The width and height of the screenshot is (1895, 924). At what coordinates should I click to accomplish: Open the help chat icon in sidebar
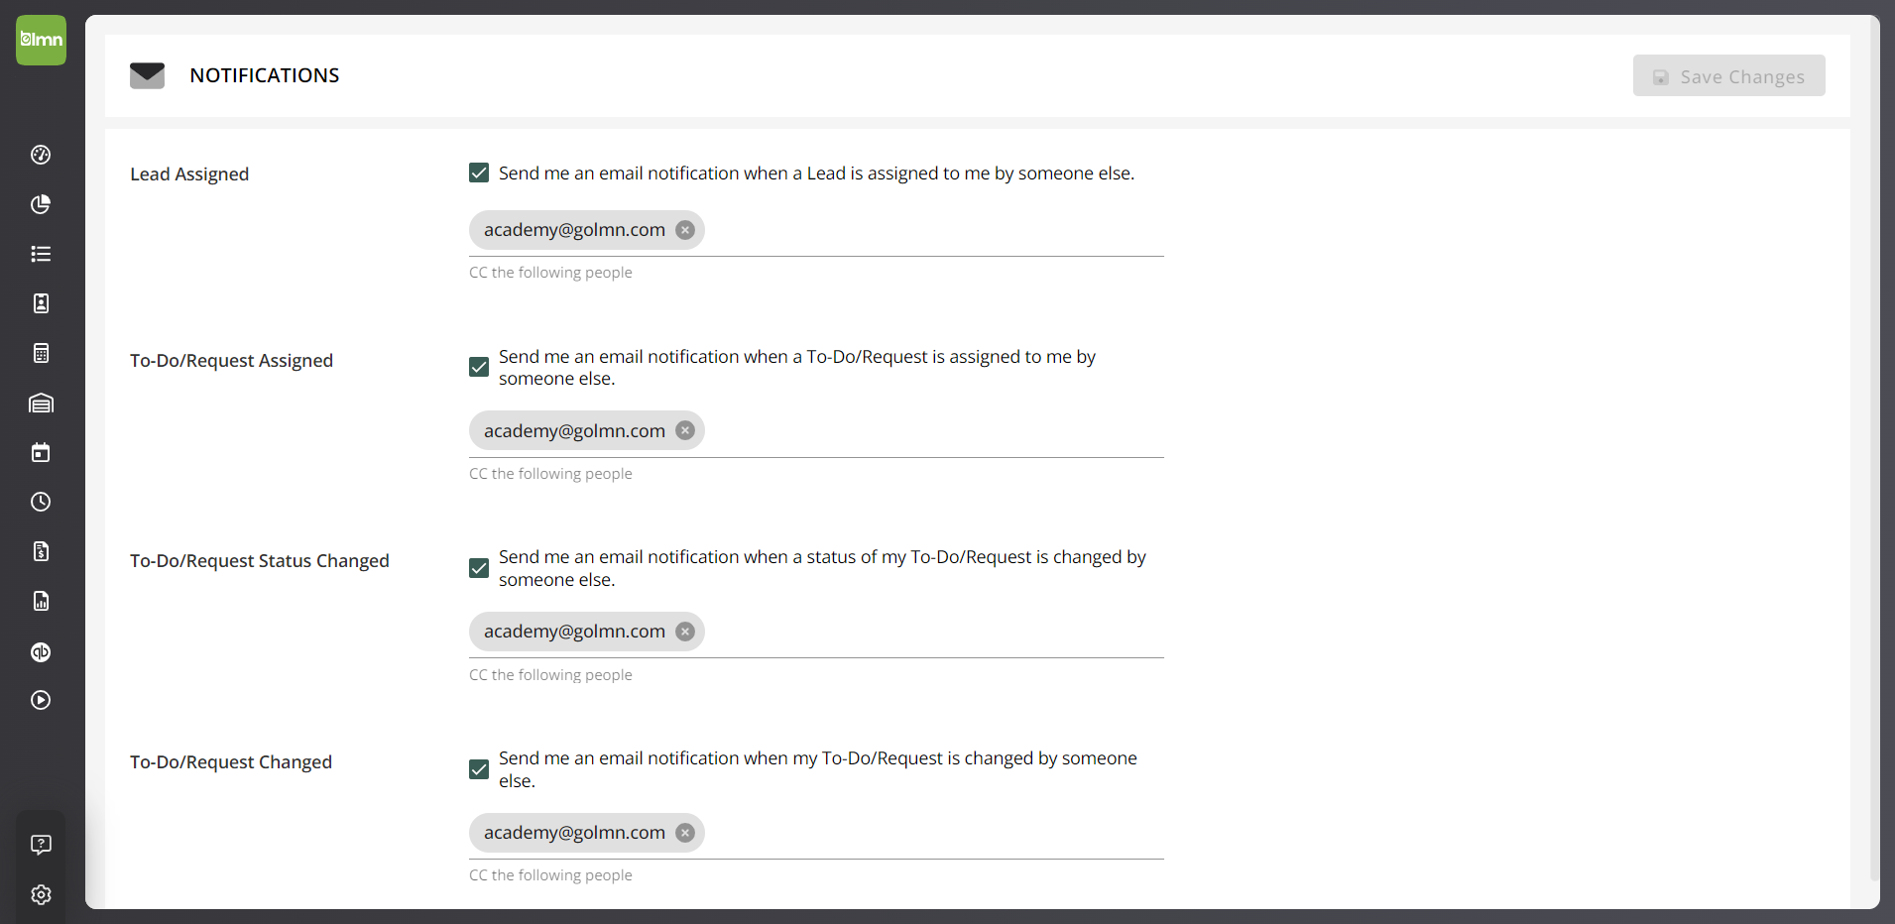[41, 844]
